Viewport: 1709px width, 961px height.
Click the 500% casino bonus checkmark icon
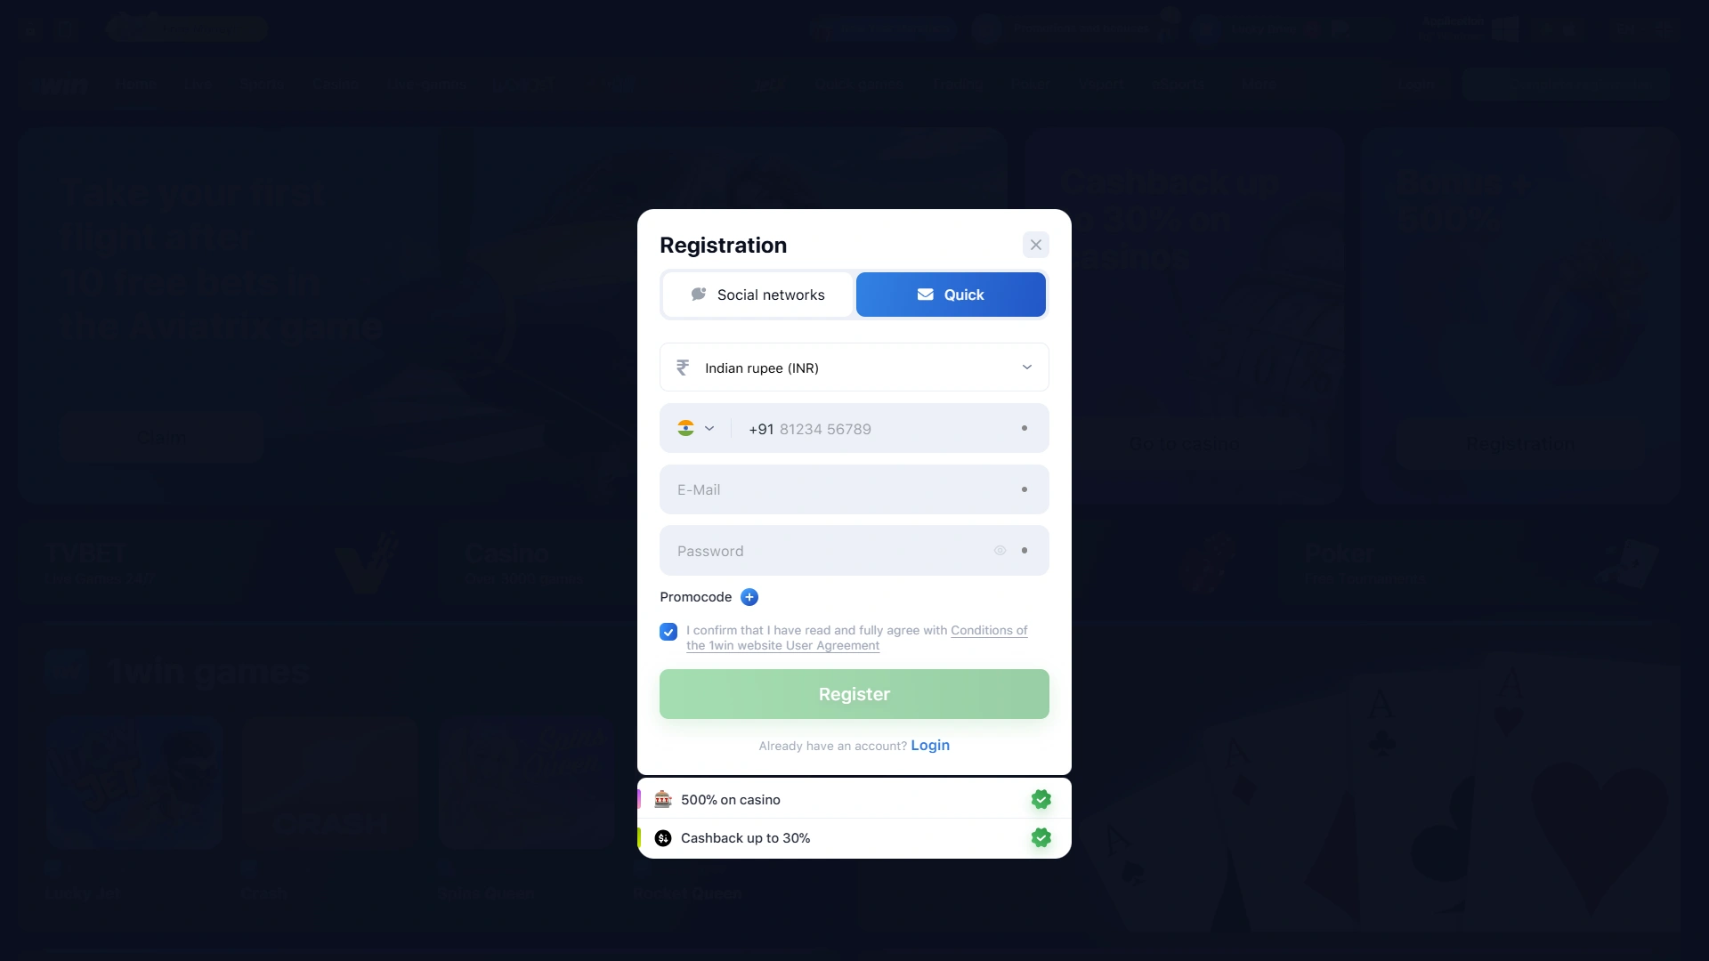1040,799
